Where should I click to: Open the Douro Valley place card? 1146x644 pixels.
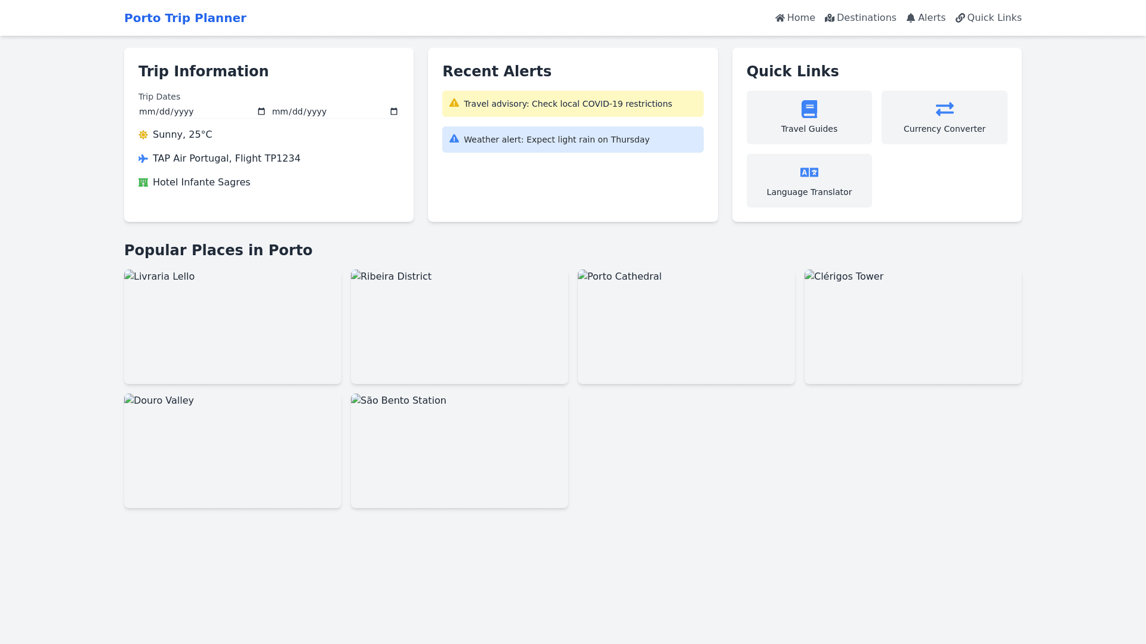click(x=233, y=451)
